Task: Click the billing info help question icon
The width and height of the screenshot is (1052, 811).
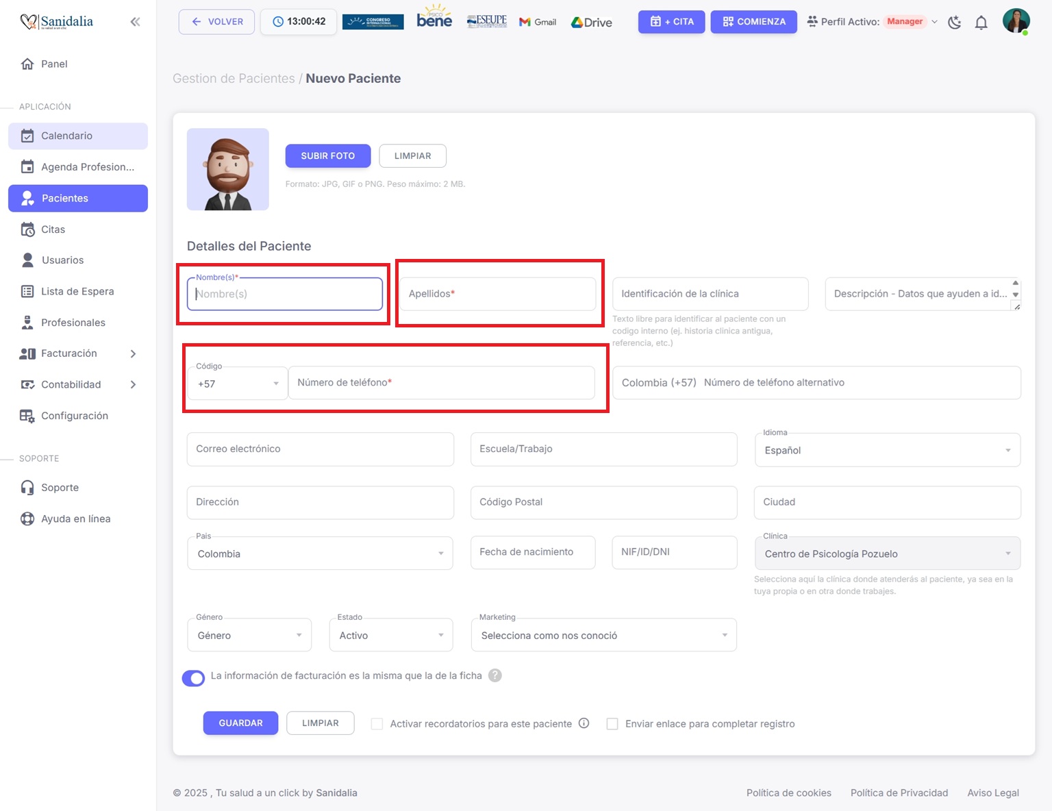Action: click(x=495, y=675)
